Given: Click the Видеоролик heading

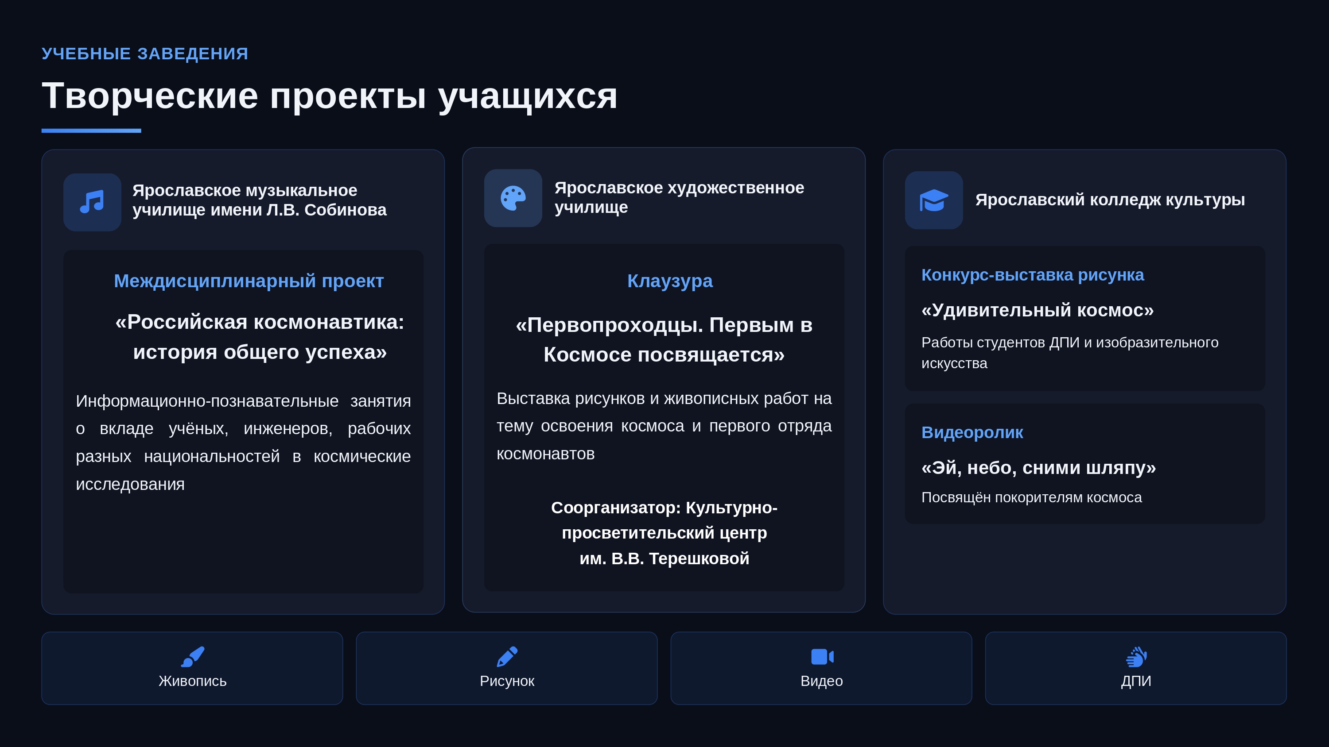Looking at the screenshot, I should [x=972, y=432].
